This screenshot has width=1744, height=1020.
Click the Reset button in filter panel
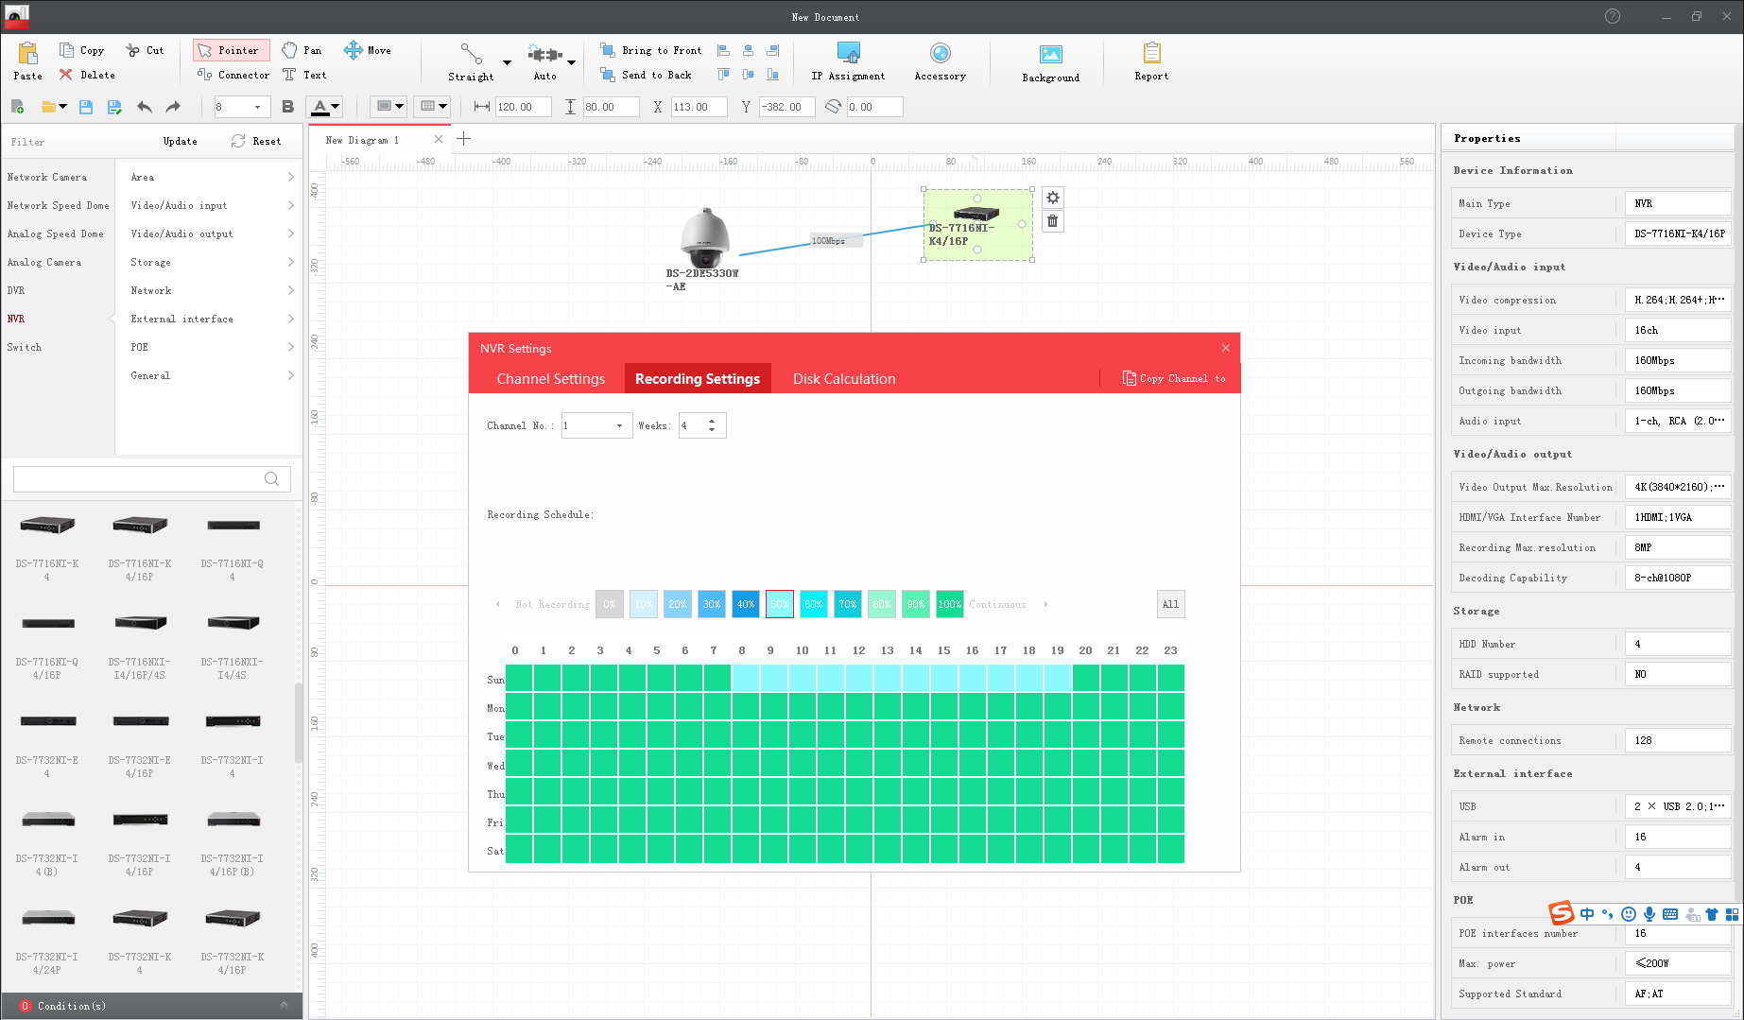(256, 141)
